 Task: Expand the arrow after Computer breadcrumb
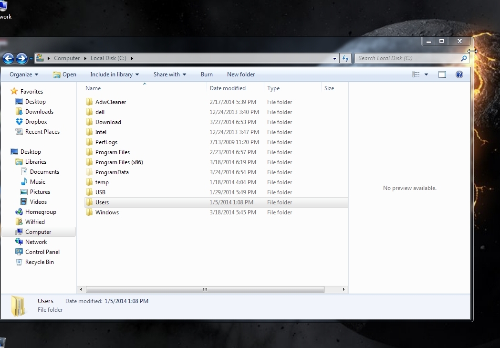[85, 58]
